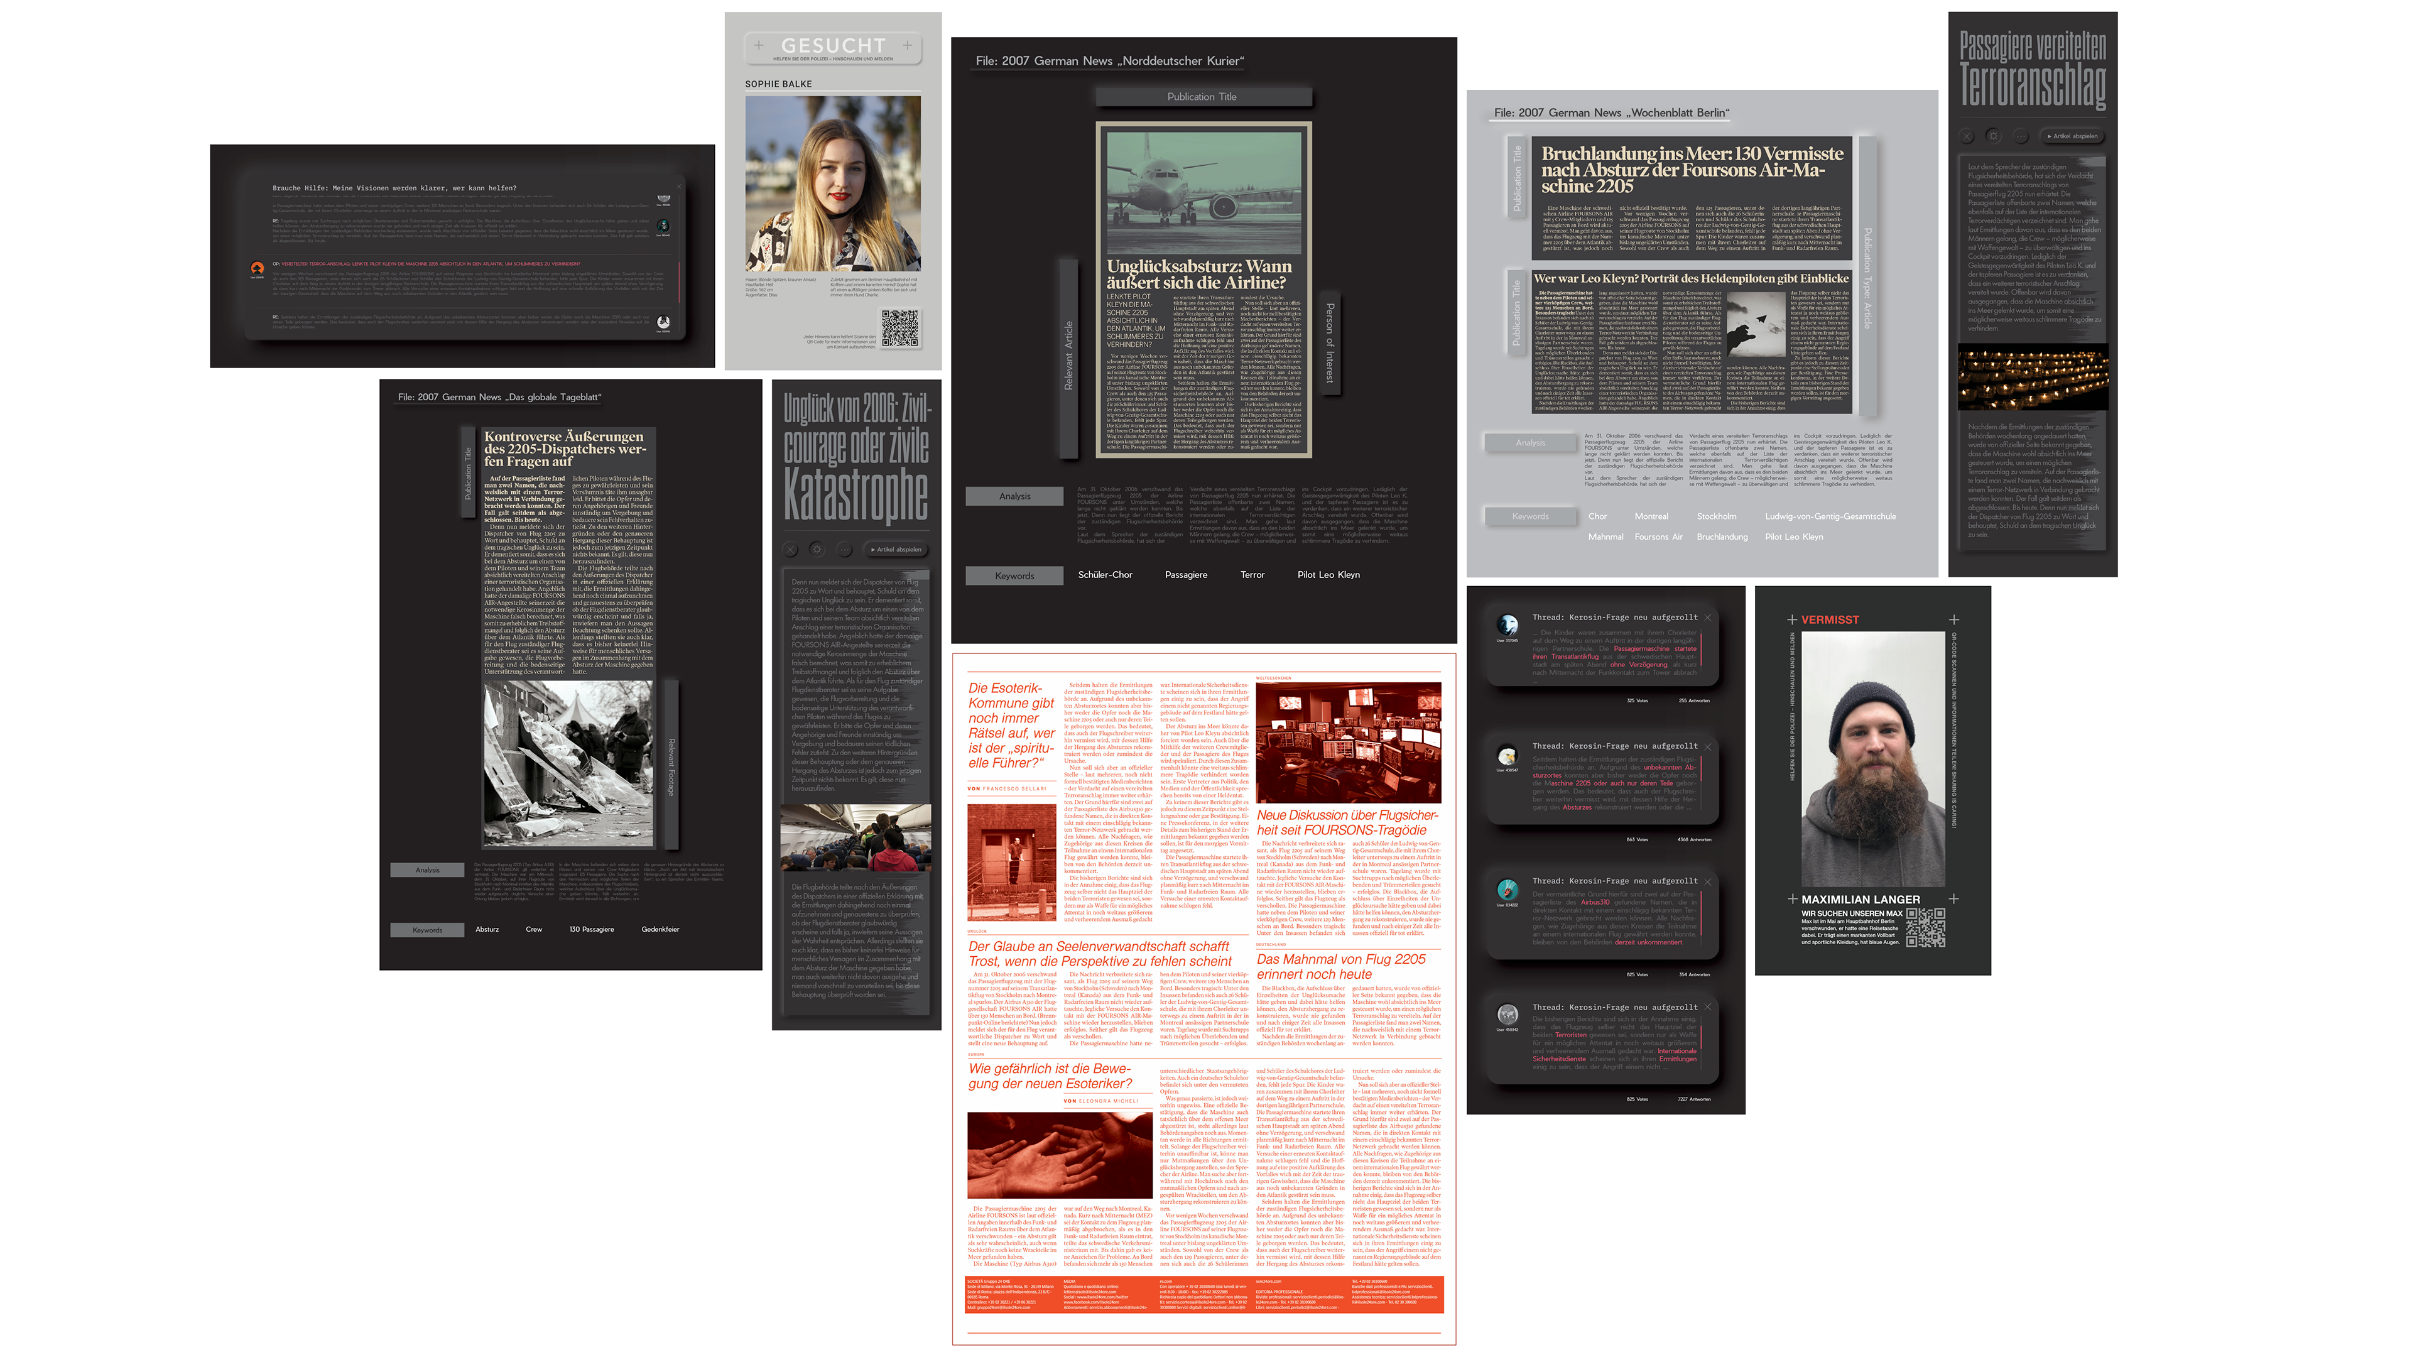Screen dimensions: 2412x1357
Task: Select keyword Montreal
Action: point(1651,517)
